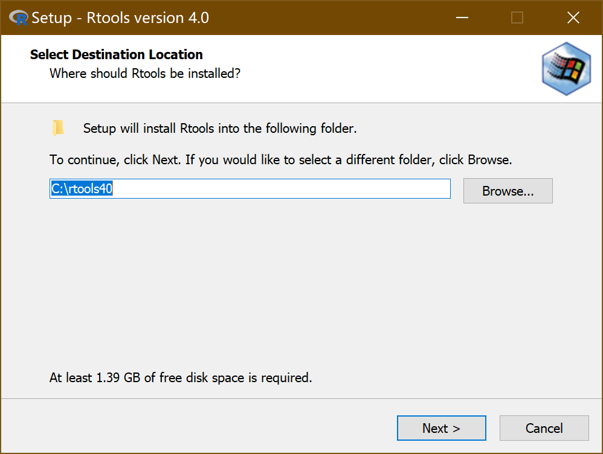
Task: Proceed with the Next > button
Action: (441, 428)
